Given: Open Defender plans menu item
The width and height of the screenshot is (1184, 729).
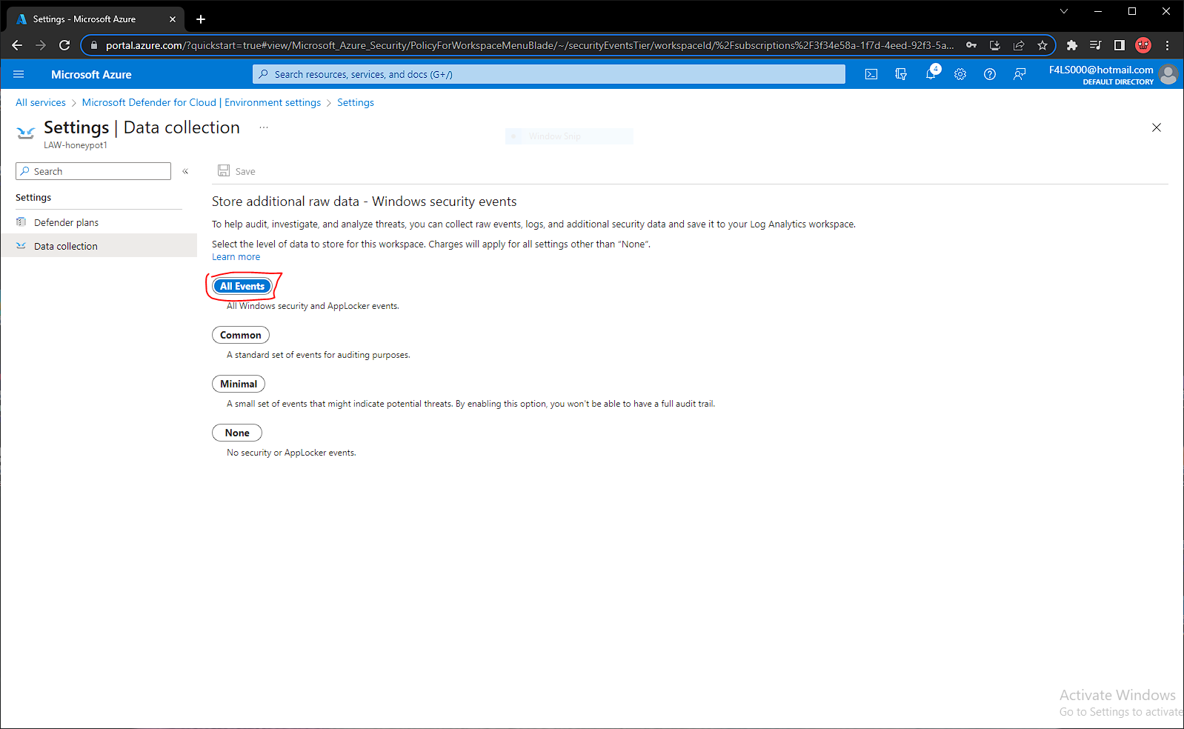Looking at the screenshot, I should click(x=99, y=222).
